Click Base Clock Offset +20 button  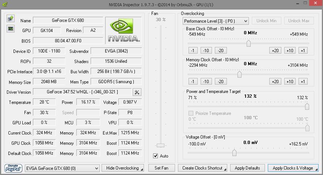coord(275,51)
